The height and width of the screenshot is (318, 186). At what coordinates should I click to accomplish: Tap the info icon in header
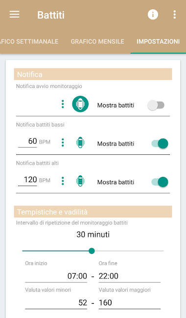pyautogui.click(x=153, y=15)
